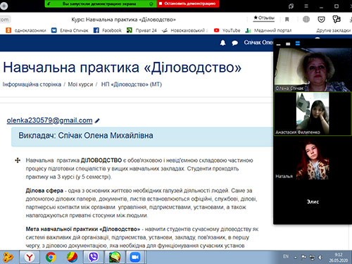Open Yandex Browser from taskbar
The image size is (352, 264).
coord(30,257)
